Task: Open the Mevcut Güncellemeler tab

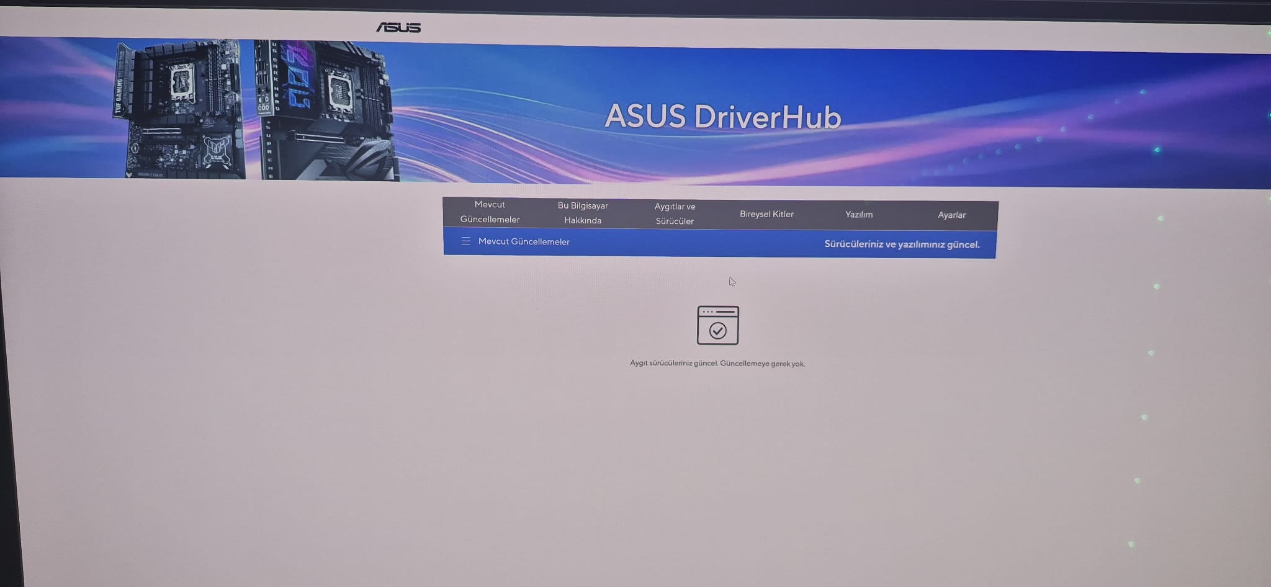Action: [490, 212]
